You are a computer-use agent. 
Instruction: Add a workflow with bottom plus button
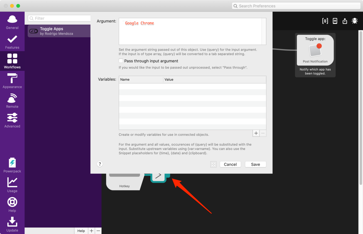(91, 231)
